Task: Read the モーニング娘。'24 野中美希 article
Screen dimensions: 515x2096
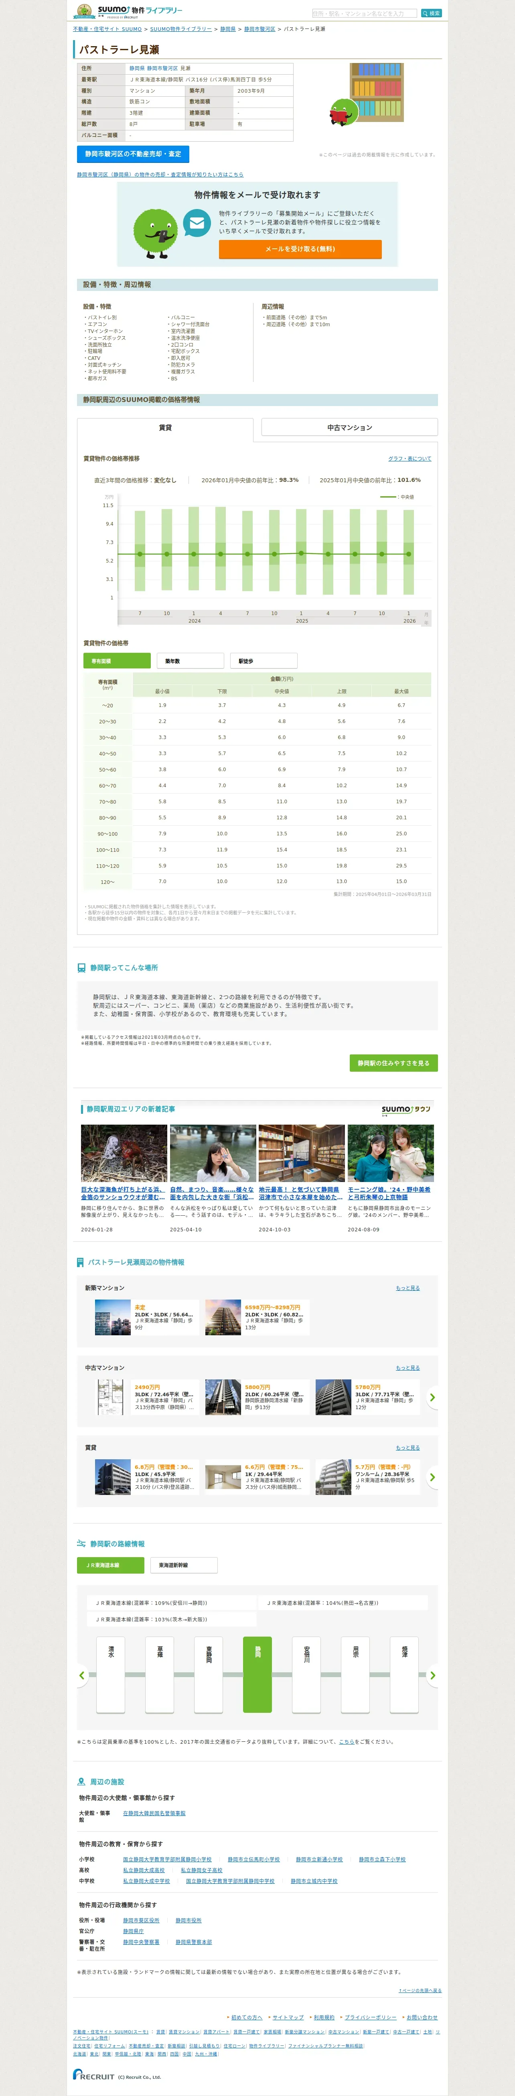Action: click(x=390, y=1193)
